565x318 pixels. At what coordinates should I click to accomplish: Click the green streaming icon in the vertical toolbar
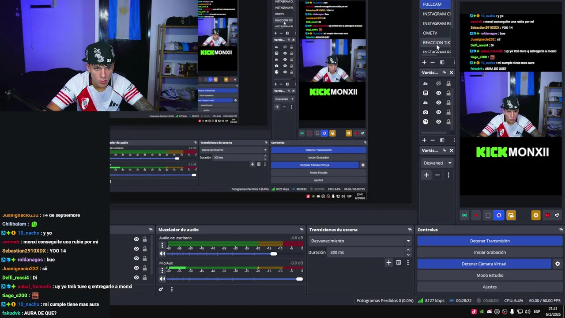click(x=464, y=215)
